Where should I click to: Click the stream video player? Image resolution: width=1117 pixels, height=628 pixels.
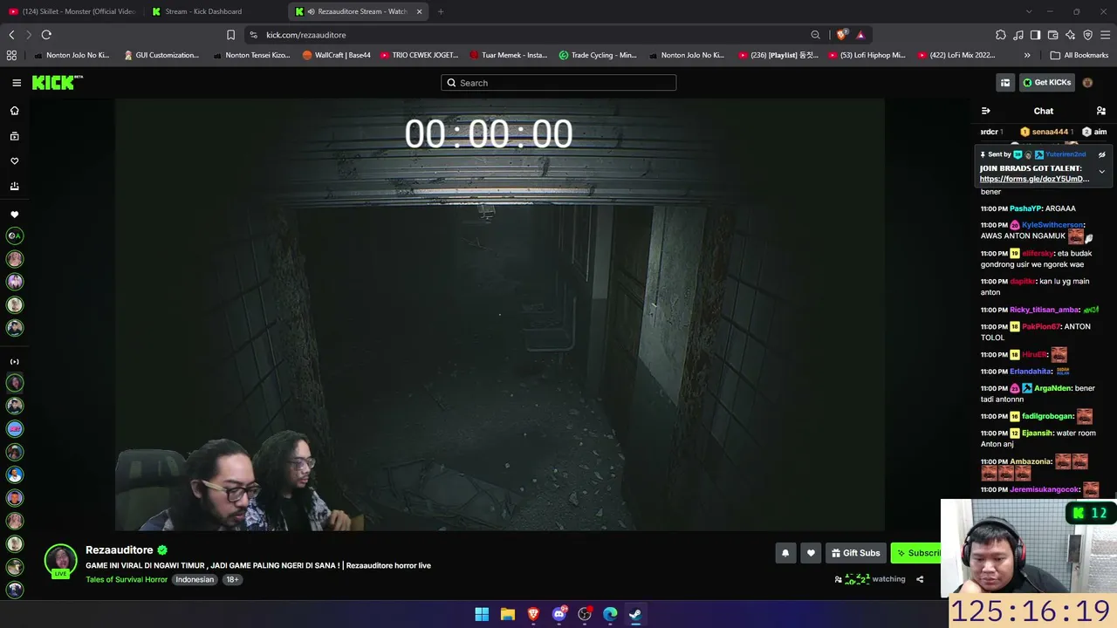[500, 315]
